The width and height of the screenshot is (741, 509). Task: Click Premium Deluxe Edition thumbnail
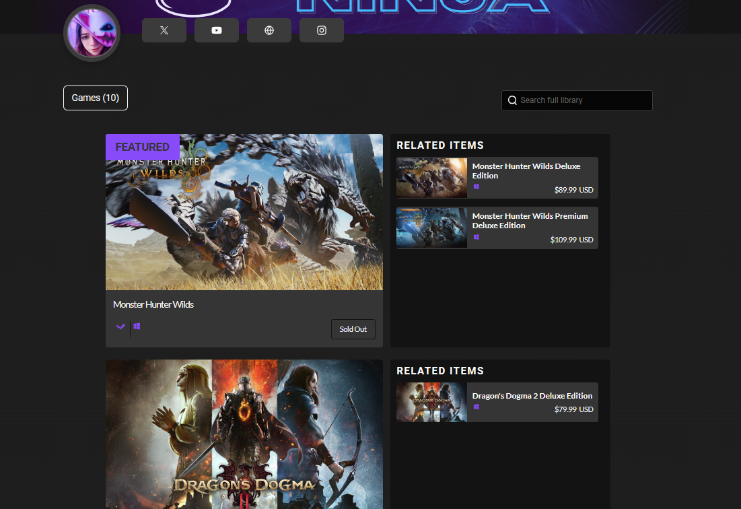click(x=431, y=228)
